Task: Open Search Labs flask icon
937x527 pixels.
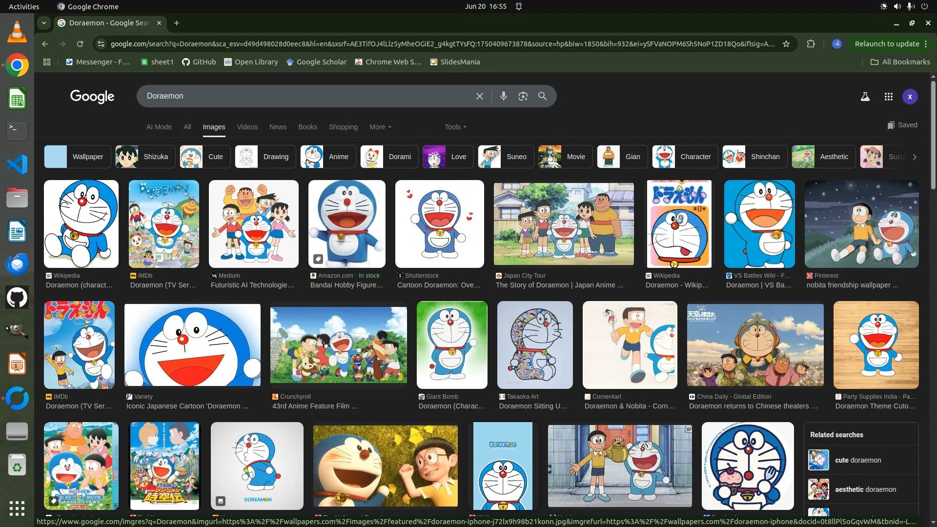Action: coord(865,97)
